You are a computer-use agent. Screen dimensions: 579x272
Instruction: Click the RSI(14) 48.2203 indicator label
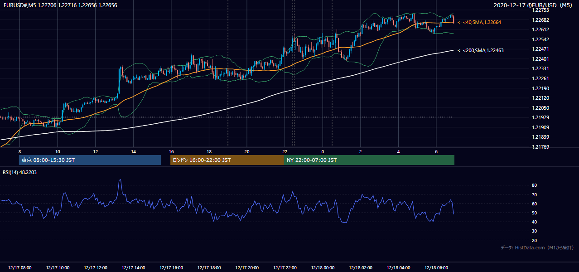[20, 172]
